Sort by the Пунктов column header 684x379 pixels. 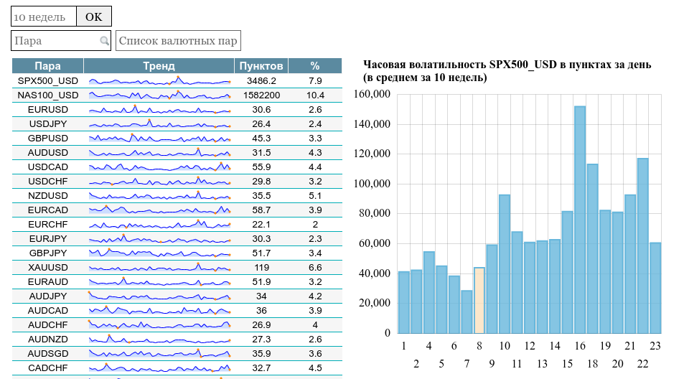(x=261, y=66)
